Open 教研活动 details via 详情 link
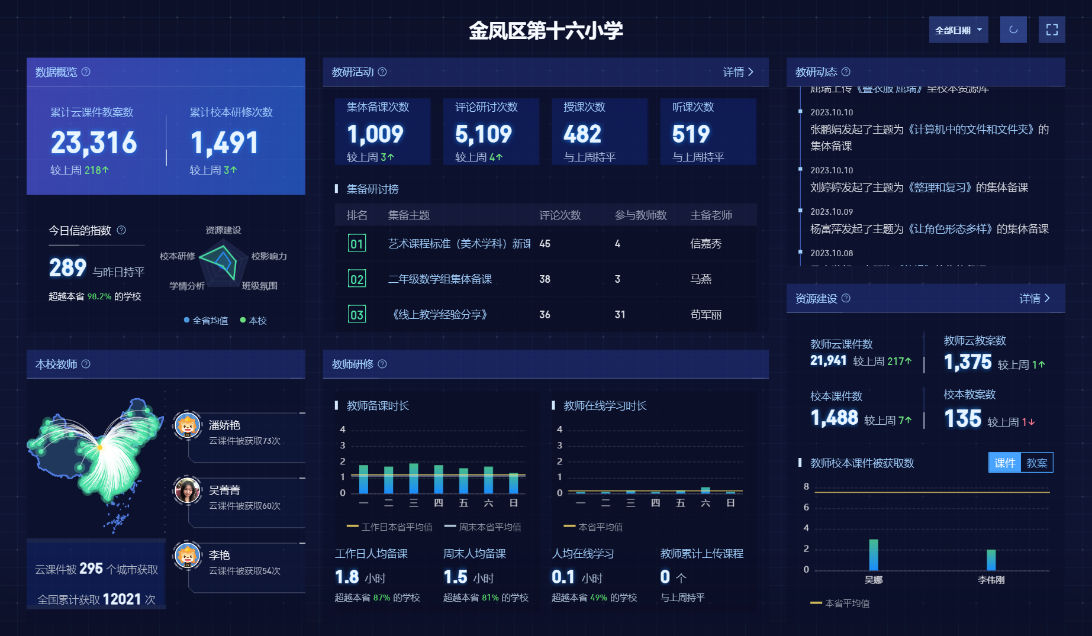 [x=738, y=72]
